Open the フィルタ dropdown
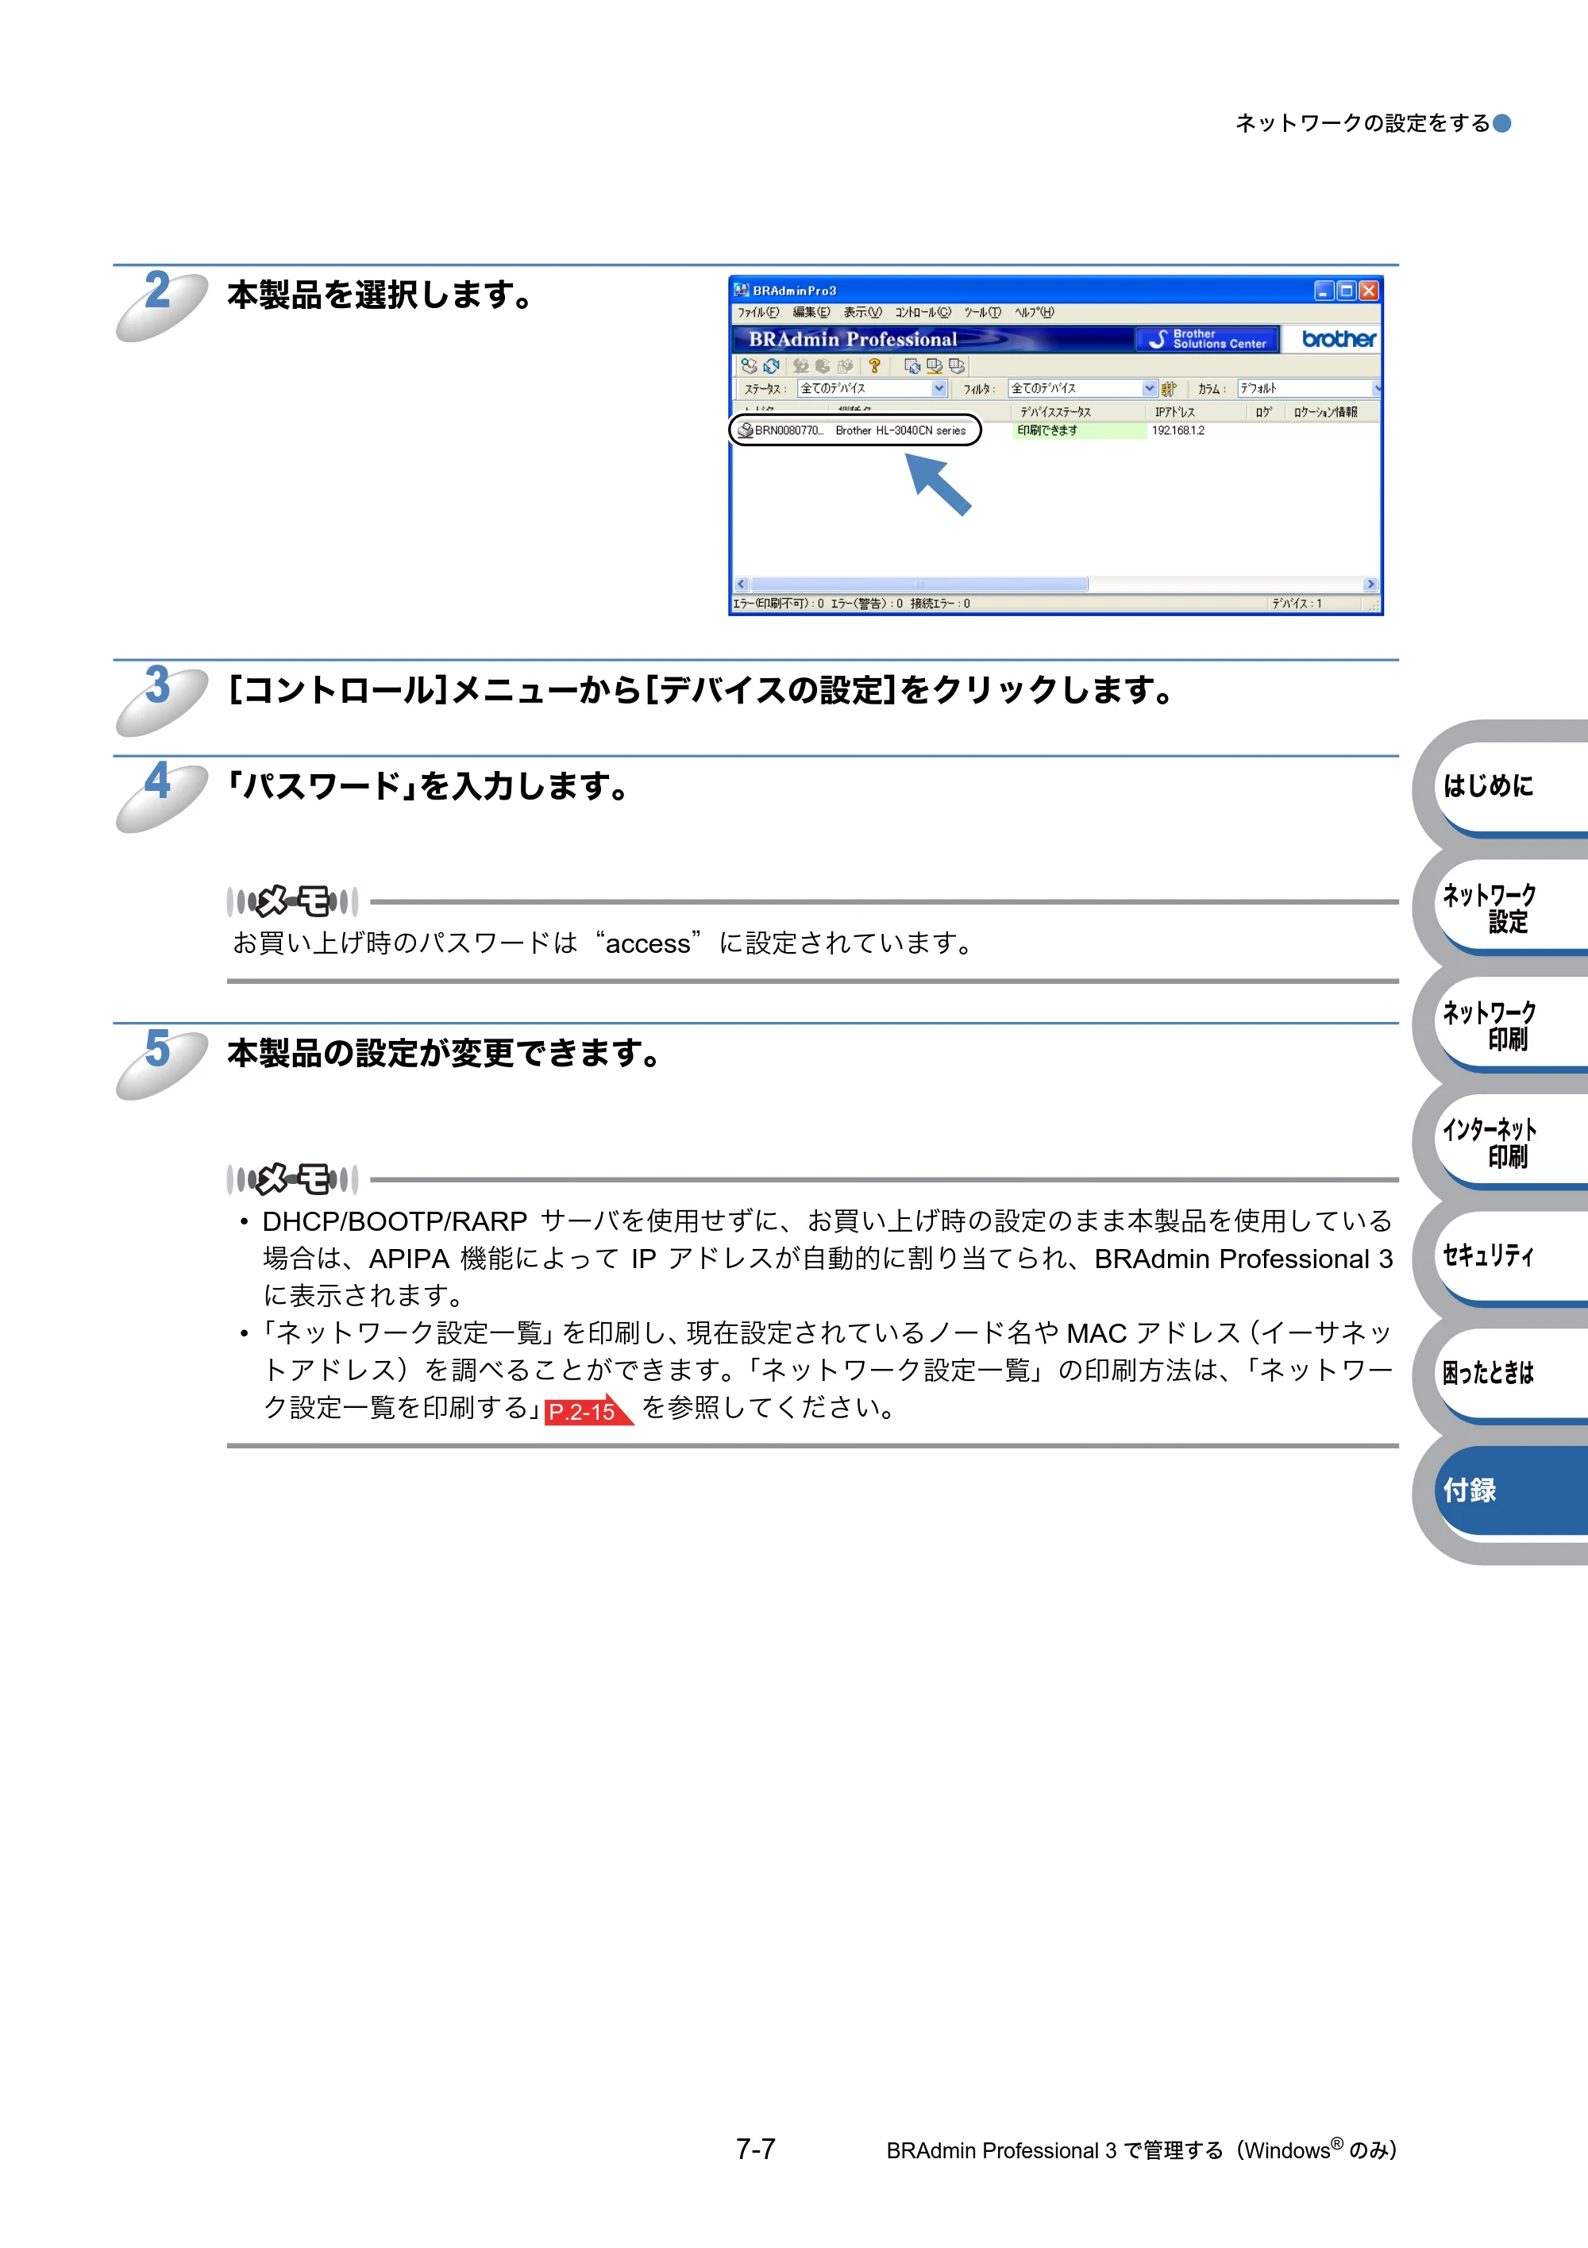1588x2248 pixels. [x=1083, y=389]
